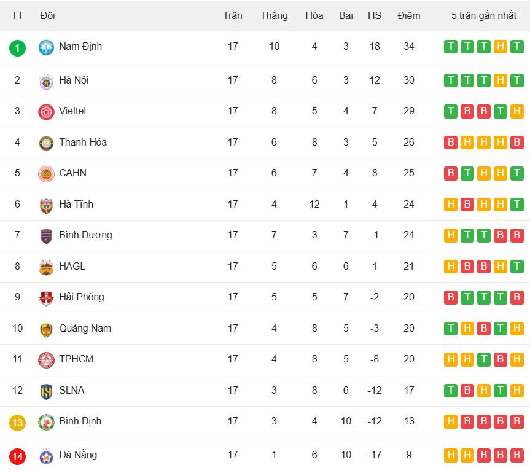Click the Thắng column header
The width and height of the screenshot is (530, 473).
(x=274, y=15)
